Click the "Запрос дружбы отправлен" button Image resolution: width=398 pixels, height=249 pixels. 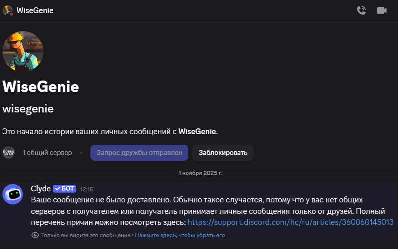139,153
